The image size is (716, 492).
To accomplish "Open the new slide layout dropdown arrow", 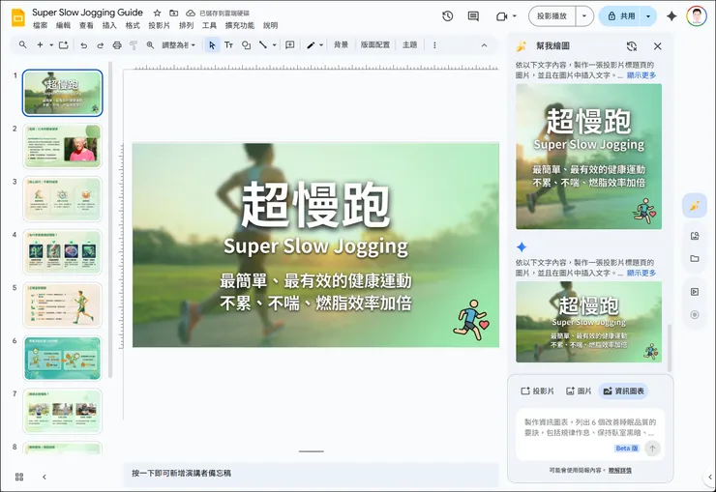I will coord(51,45).
